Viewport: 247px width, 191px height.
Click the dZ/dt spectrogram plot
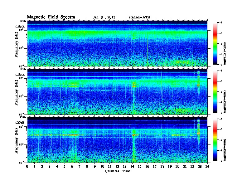(x=117, y=140)
